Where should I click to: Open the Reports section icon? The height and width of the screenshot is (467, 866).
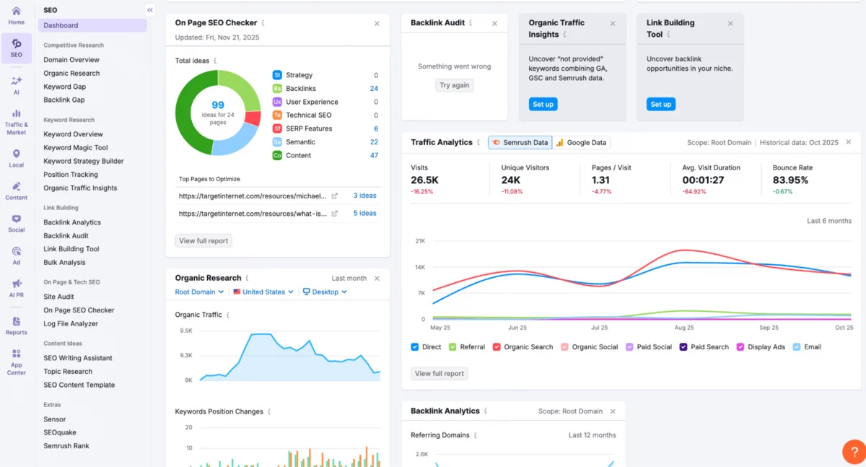(x=16, y=326)
